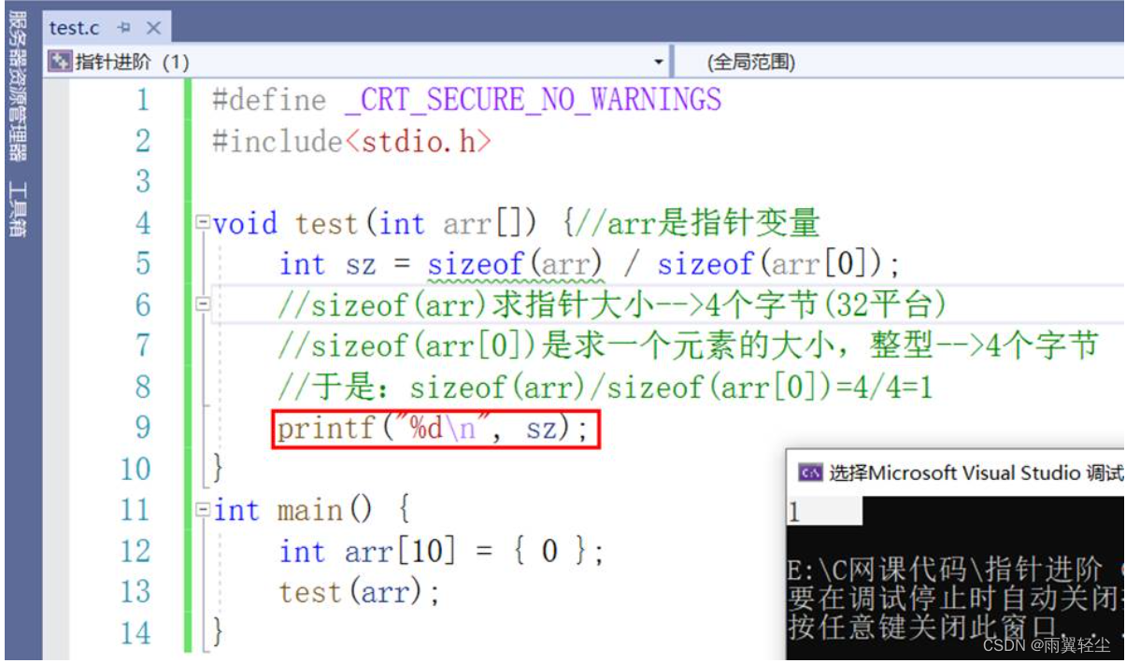Image resolution: width=1126 pixels, height=663 pixels.
Task: Pin the test.c tab
Action: (126, 28)
